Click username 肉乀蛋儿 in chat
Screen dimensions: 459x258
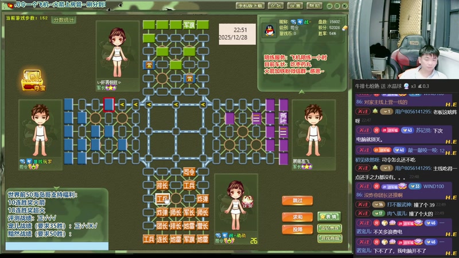(x=398, y=213)
